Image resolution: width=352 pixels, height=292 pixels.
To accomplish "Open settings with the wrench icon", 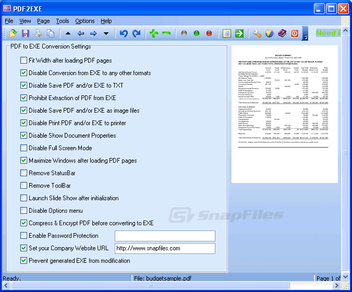I will (x=257, y=33).
